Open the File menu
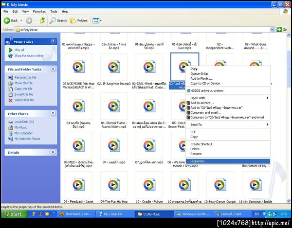Viewport: 292px width, 228px height. pos(6,11)
